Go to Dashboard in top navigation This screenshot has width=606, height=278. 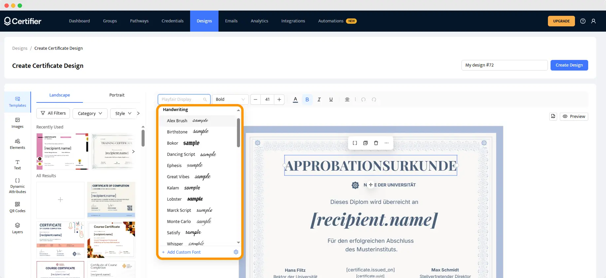(x=79, y=21)
